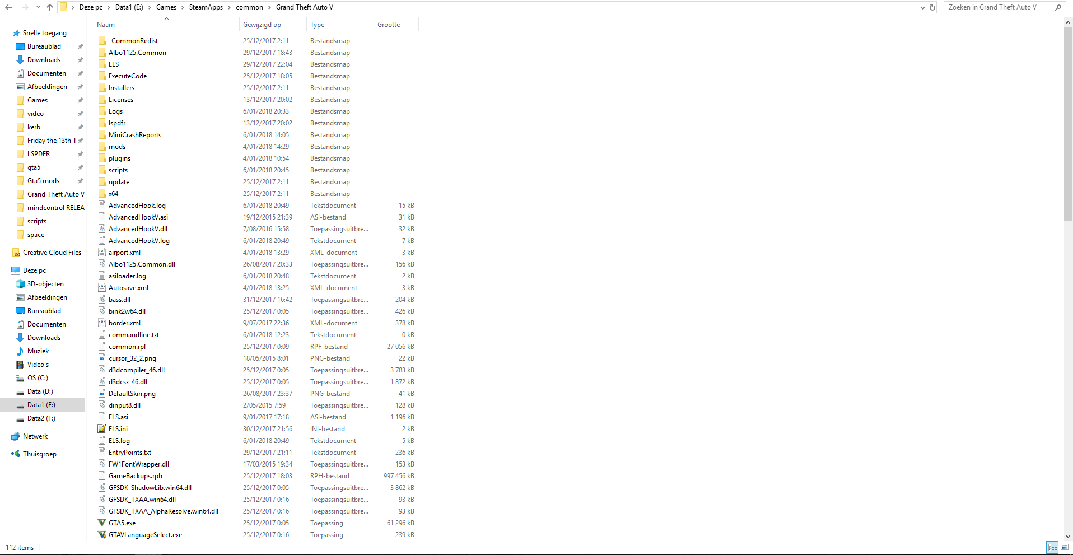Open OS (C:) drive in sidebar
Viewport: 1073px width, 555px height.
click(x=38, y=378)
